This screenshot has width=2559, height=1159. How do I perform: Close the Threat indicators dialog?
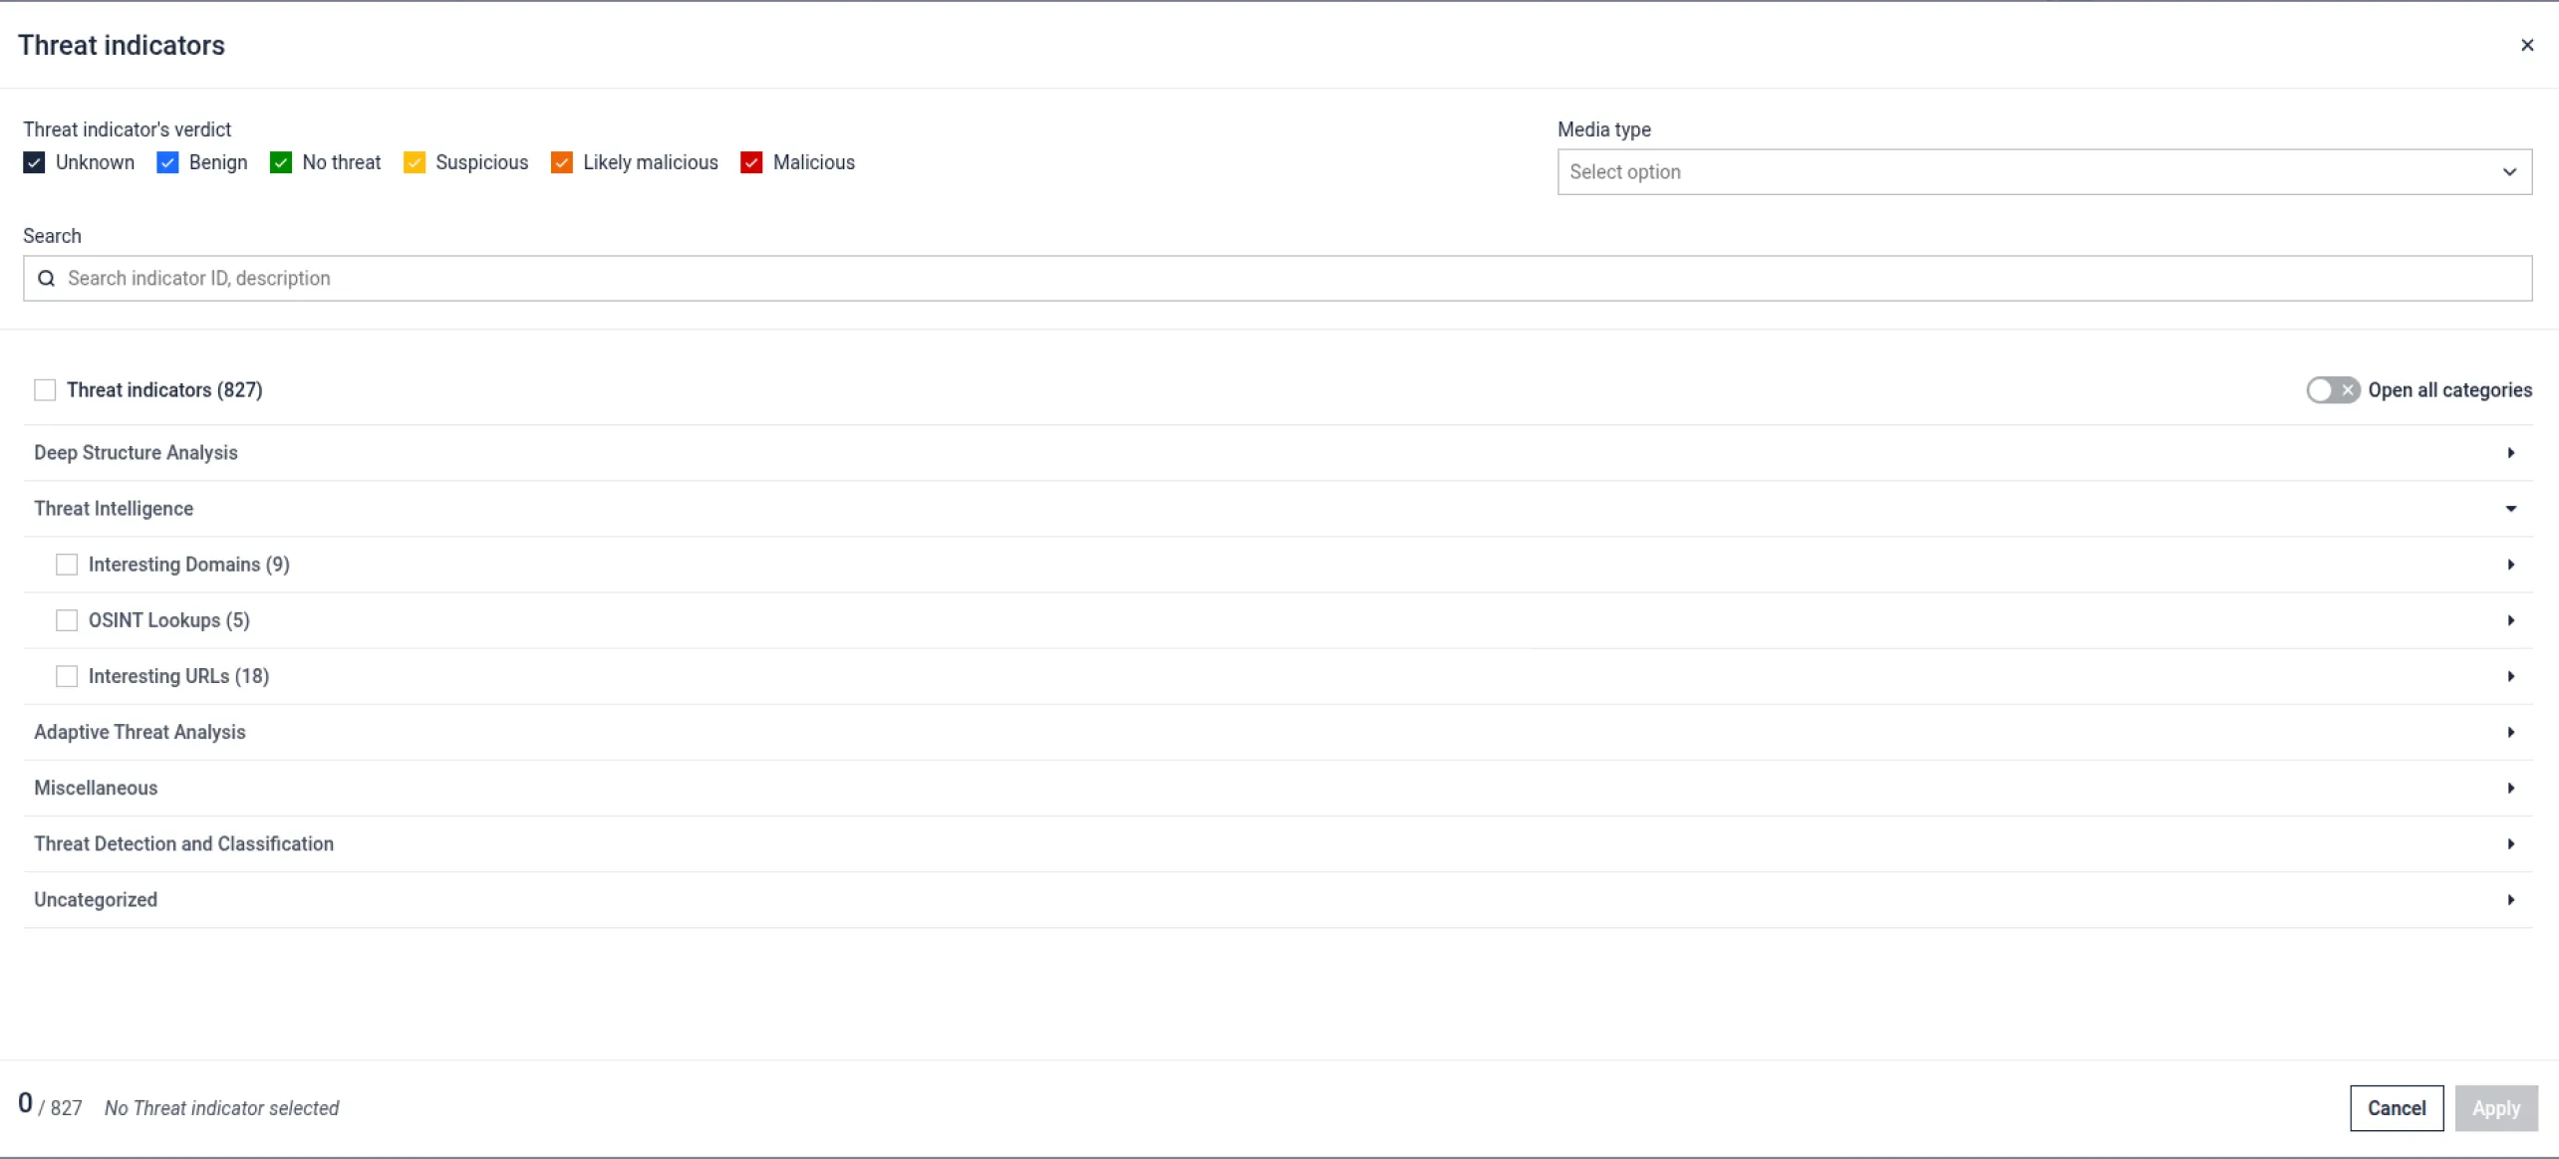[2527, 45]
